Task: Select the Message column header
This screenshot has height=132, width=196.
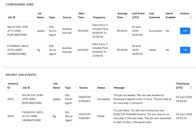Action: [119, 88]
